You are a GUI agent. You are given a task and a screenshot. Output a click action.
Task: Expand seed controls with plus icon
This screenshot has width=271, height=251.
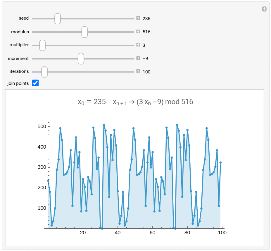138,18
